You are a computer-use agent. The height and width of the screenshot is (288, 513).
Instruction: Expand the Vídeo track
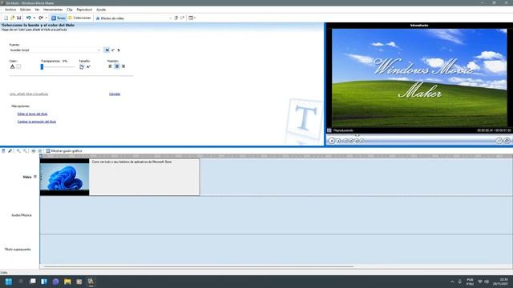pos(35,177)
